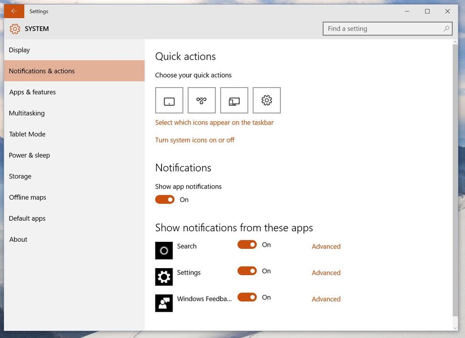Select the Note quick action icon
This screenshot has width=465, height=338.
[x=201, y=100]
